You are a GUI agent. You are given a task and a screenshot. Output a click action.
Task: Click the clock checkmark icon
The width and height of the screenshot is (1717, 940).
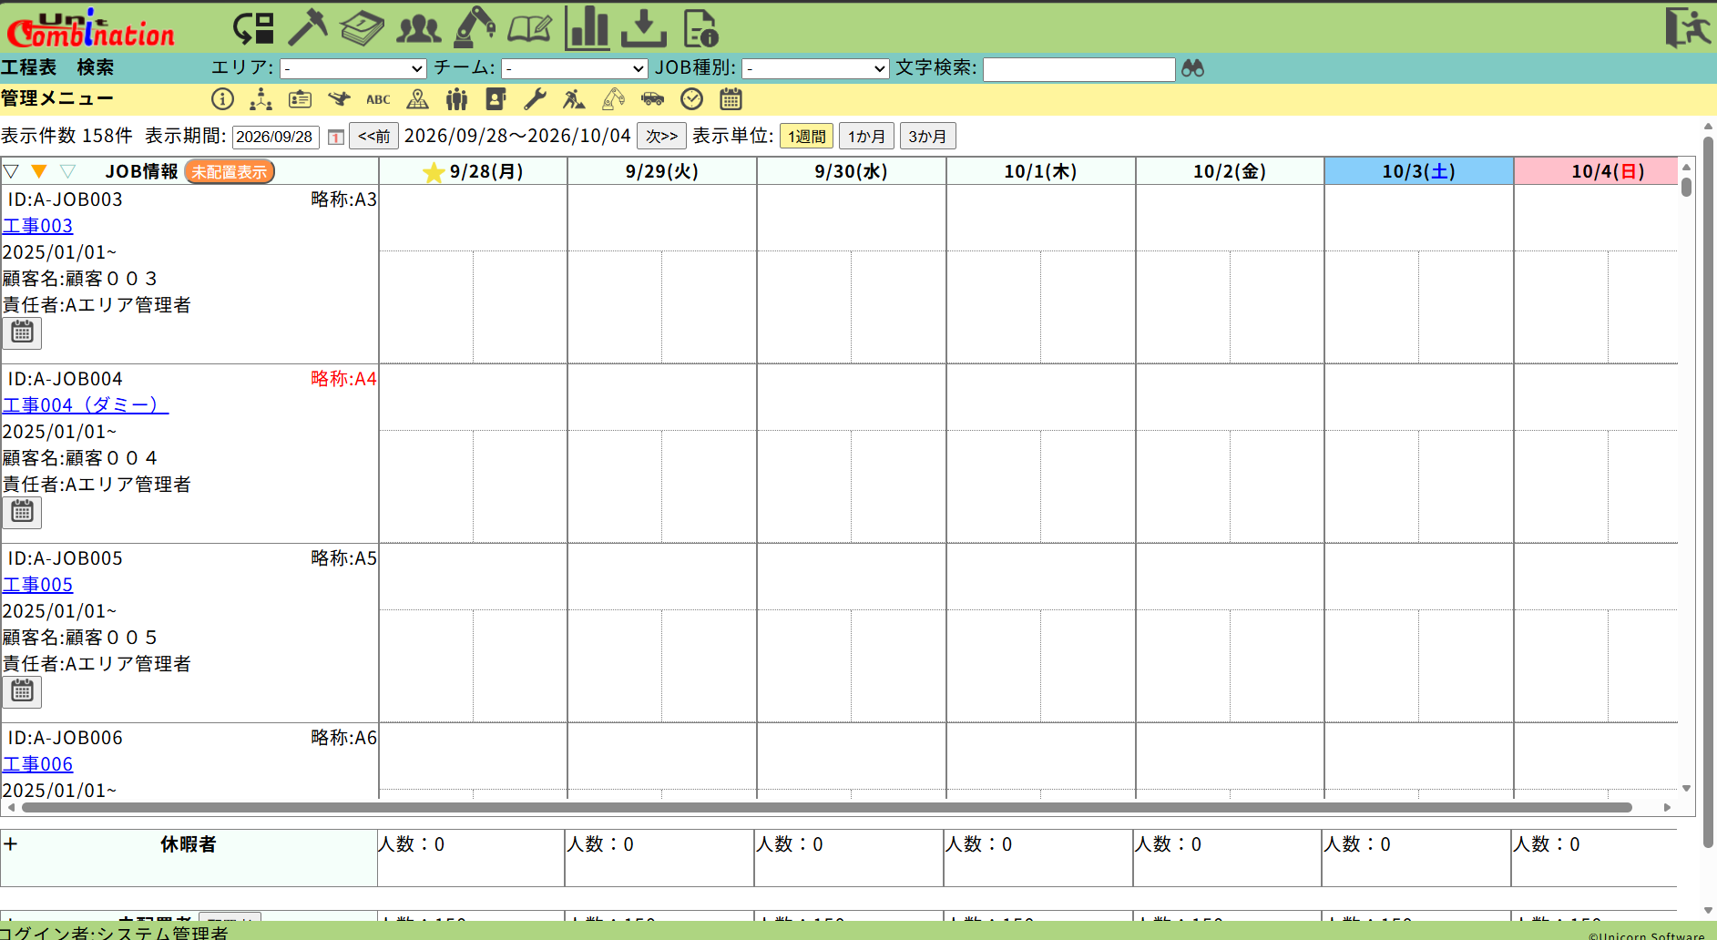[692, 99]
